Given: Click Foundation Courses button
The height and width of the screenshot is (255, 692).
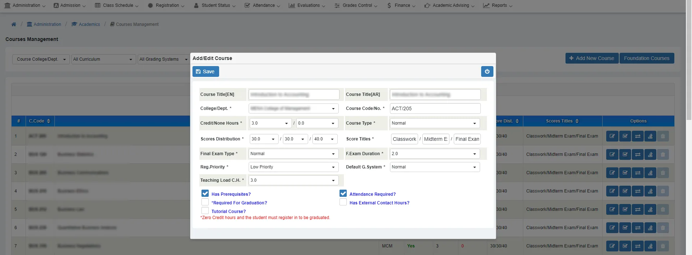Looking at the screenshot, I should (x=647, y=58).
